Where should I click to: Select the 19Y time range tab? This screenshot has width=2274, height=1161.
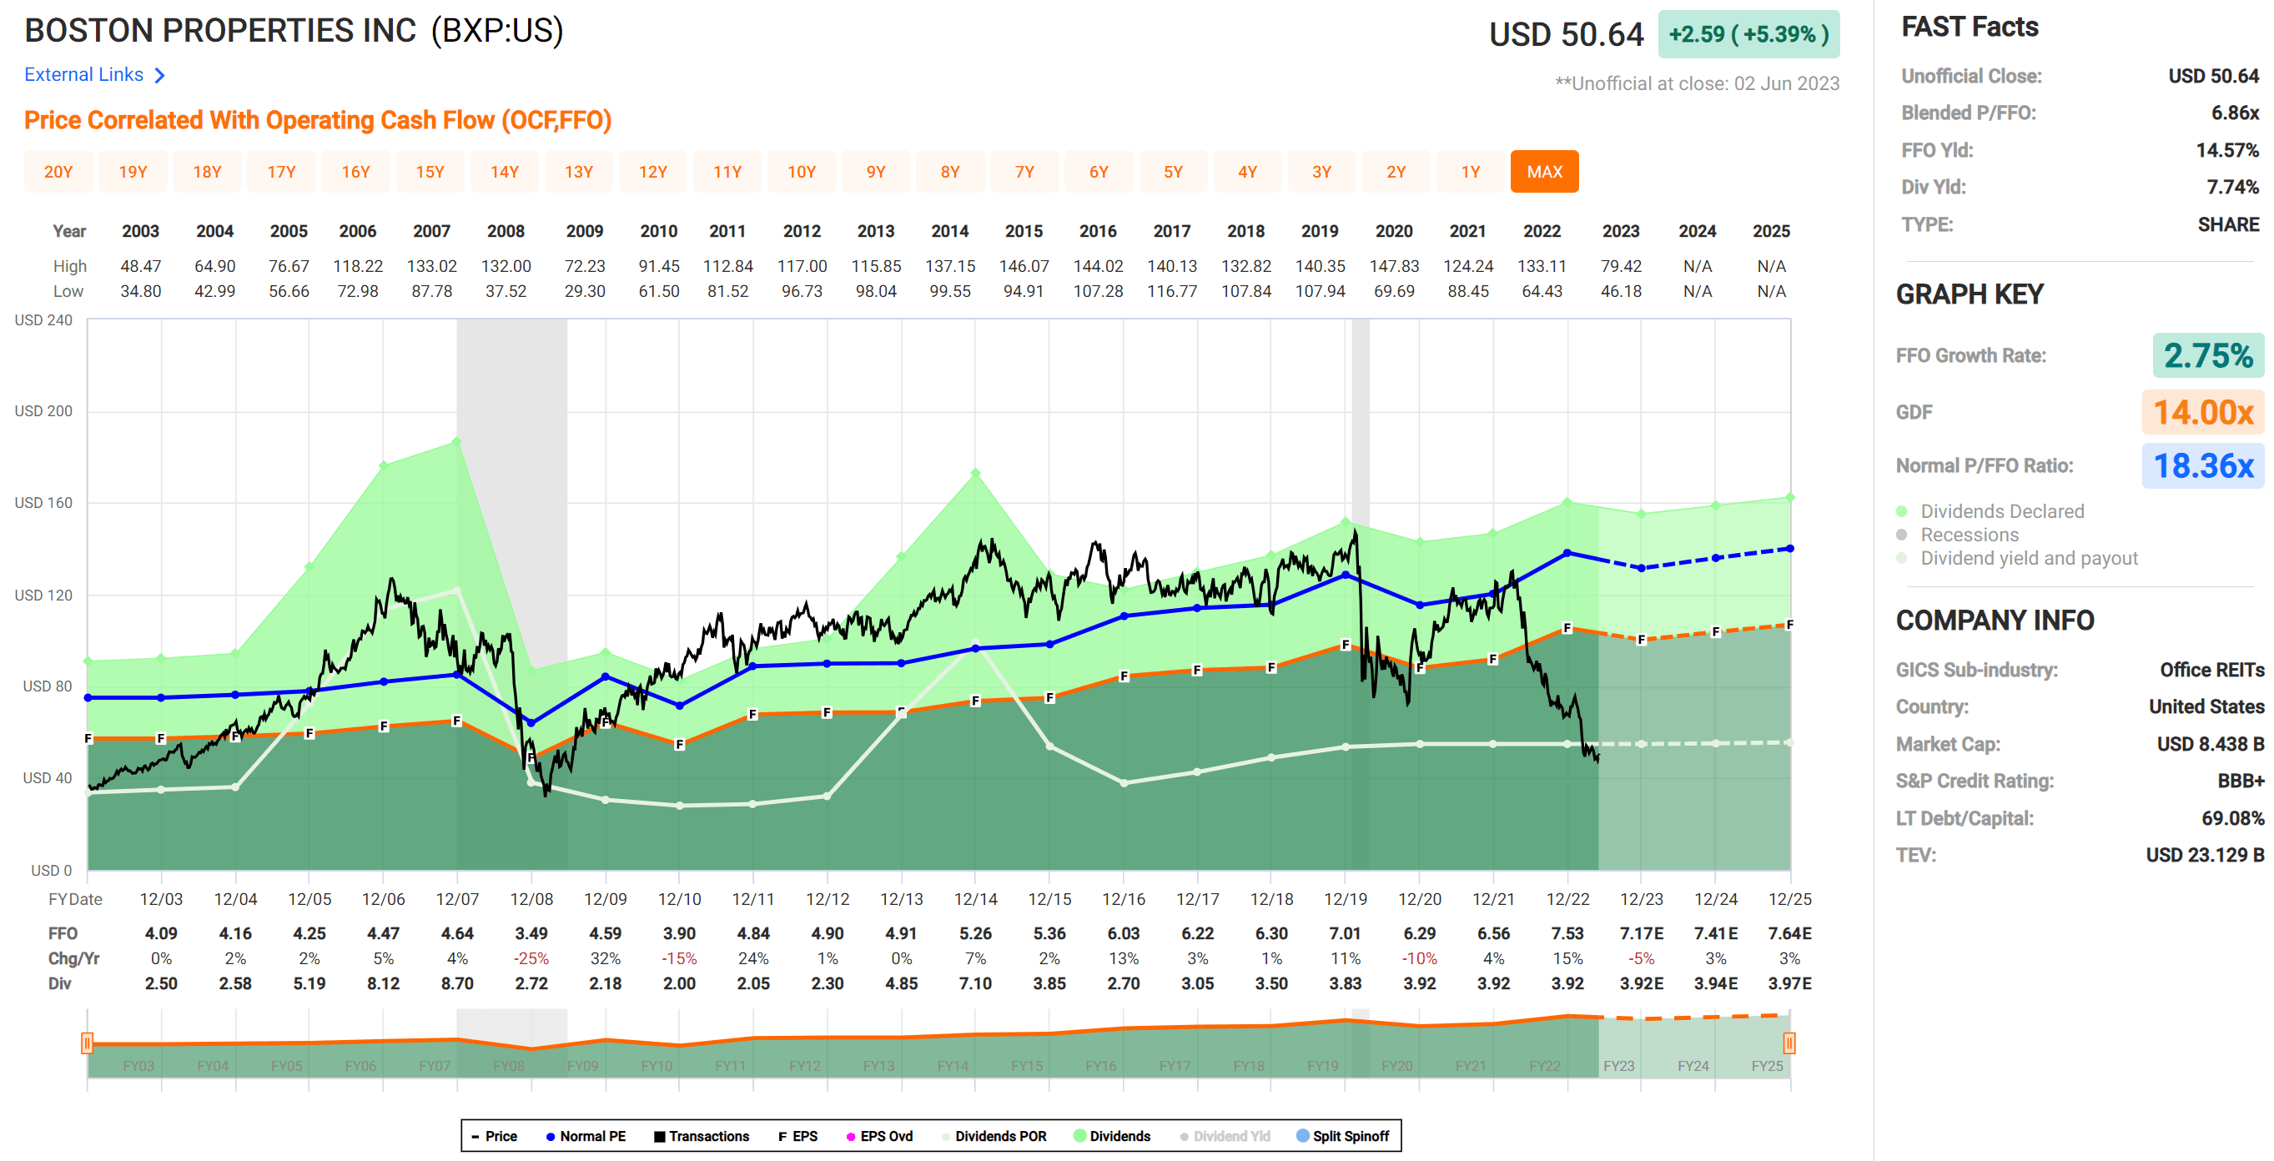click(133, 171)
